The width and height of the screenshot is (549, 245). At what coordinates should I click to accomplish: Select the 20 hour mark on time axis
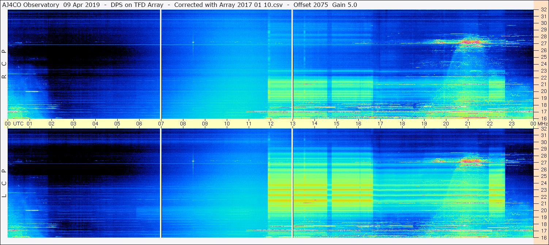pyautogui.click(x=446, y=124)
